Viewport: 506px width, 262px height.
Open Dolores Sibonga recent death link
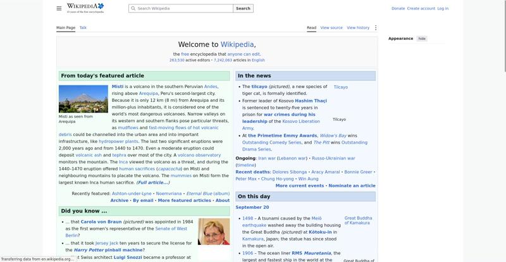[290, 172]
